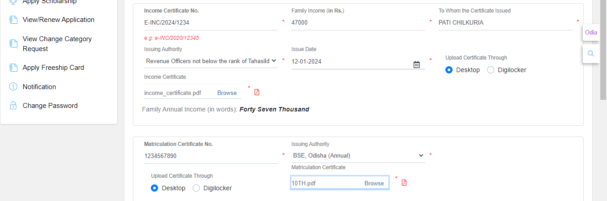Open the Issue Date calendar picker
This screenshot has height=201, width=607.
[x=416, y=64]
